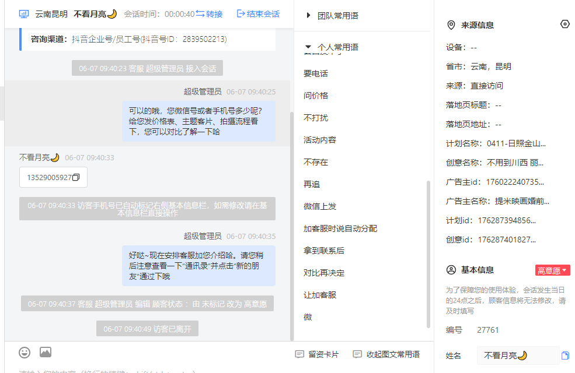Copy phone number 13529005927 via copy icon

[76, 178]
